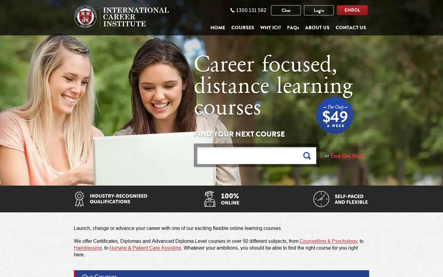Screen dimensions: 443x277
Task: Click the phone icon beside 1300 131 582
Action: [x=233, y=10]
